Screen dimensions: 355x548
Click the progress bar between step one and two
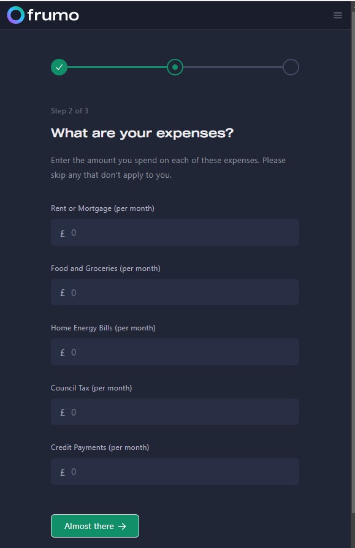coord(116,67)
